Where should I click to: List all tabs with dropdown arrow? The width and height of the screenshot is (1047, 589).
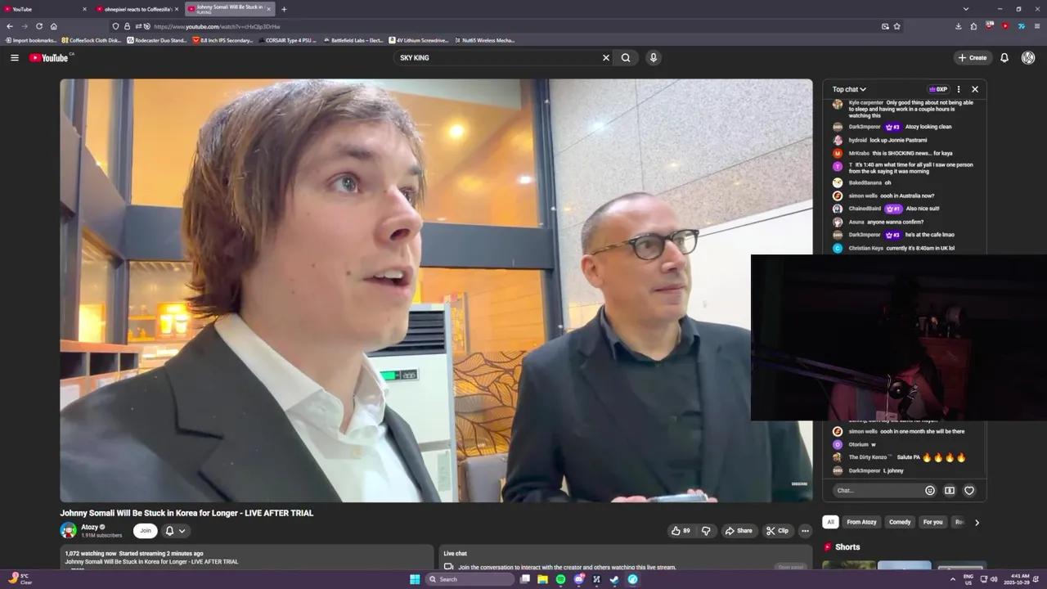(x=965, y=9)
